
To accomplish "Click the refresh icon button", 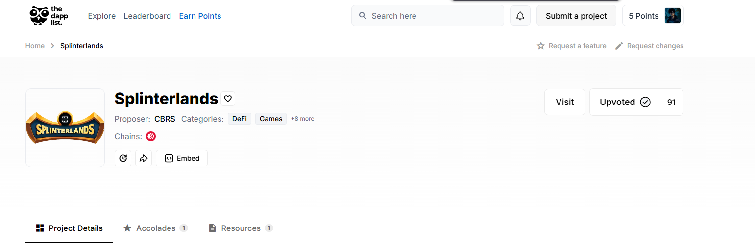I will [123, 158].
